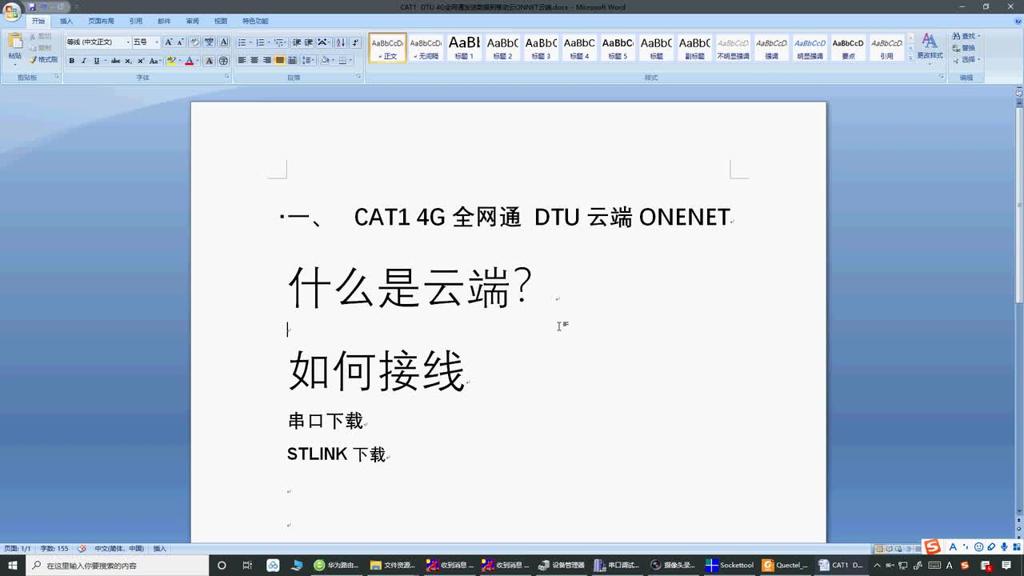Align text right

pyautogui.click(x=267, y=61)
